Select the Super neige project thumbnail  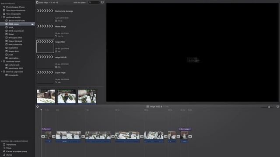[x=45, y=77]
